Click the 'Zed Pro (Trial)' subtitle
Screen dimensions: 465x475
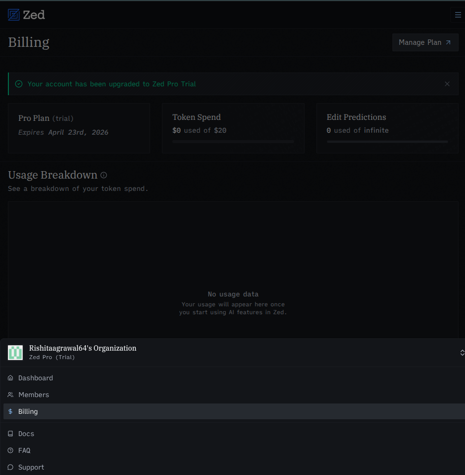pyautogui.click(x=52, y=357)
